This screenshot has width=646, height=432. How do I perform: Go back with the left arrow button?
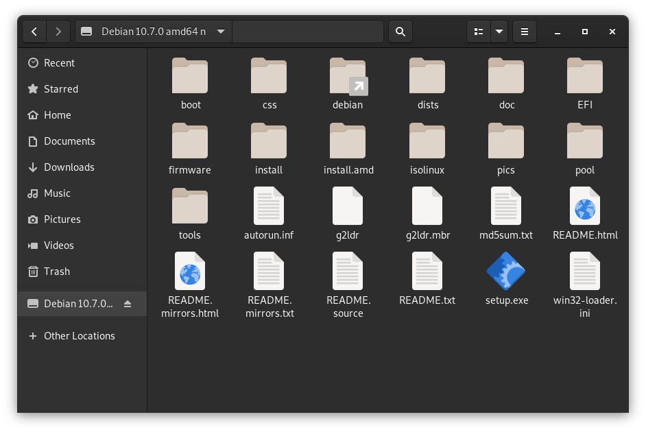click(34, 32)
